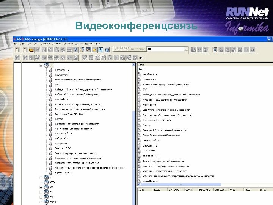Select Владивосток in the left tree
273x205 pixels.
61,75
